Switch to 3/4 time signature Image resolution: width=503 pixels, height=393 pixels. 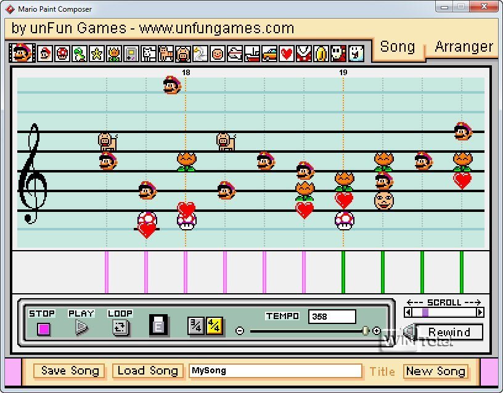[196, 326]
